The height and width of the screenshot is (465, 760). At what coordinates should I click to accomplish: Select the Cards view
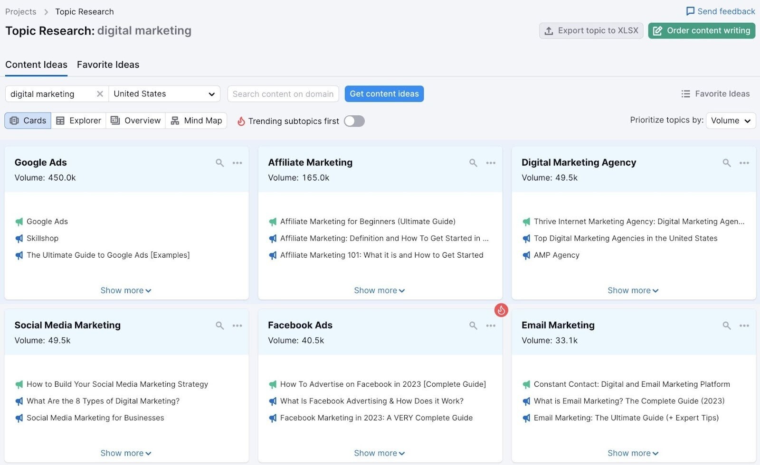(x=27, y=121)
